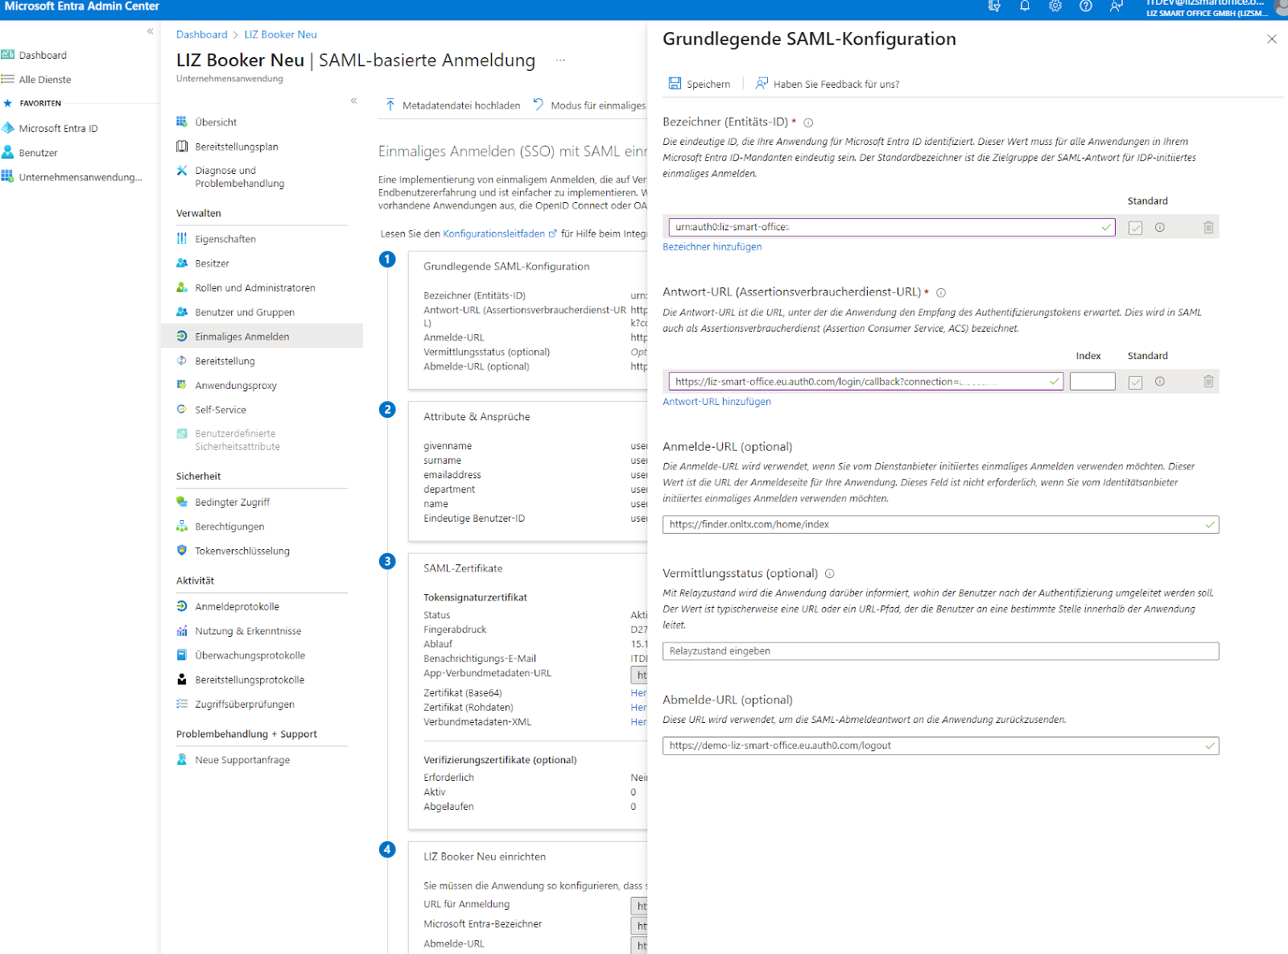Show info for Vermittlungsstatus label
1288x954 pixels.
click(830, 574)
